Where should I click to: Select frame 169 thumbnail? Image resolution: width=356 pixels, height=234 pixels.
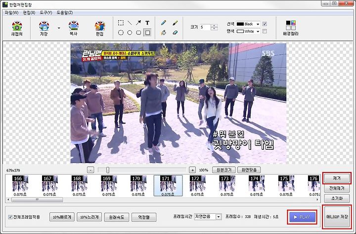(109, 186)
